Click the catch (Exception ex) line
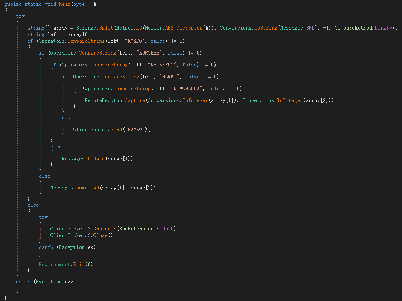This screenshot has width=402, height=301. [67, 247]
